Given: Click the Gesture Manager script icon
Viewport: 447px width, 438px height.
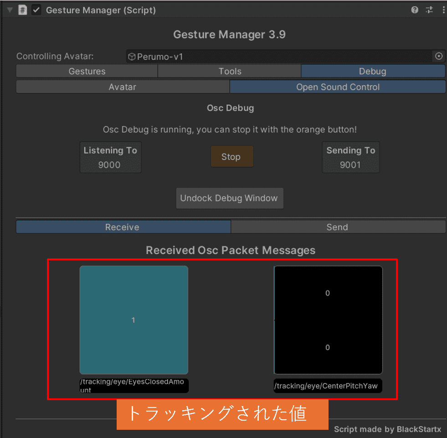Looking at the screenshot, I should tap(23, 10).
